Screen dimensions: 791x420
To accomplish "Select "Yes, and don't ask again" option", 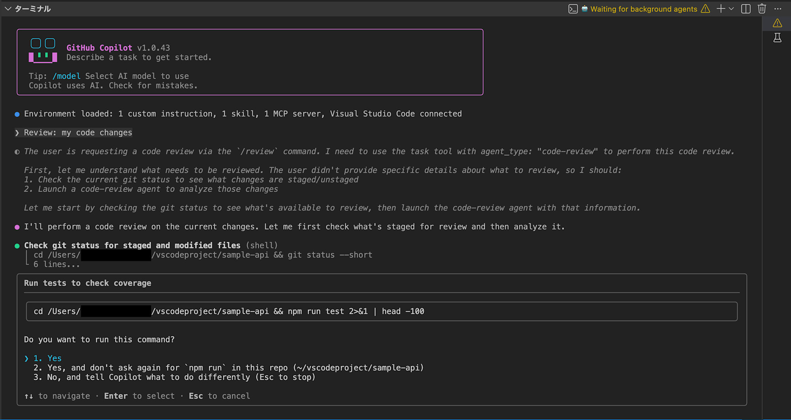I will coord(228,368).
